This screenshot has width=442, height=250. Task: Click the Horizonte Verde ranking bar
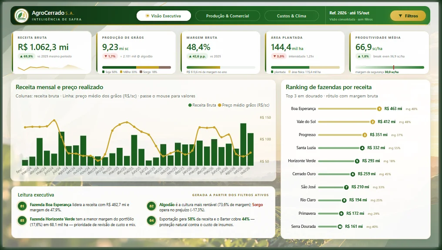pyautogui.click(x=337, y=161)
